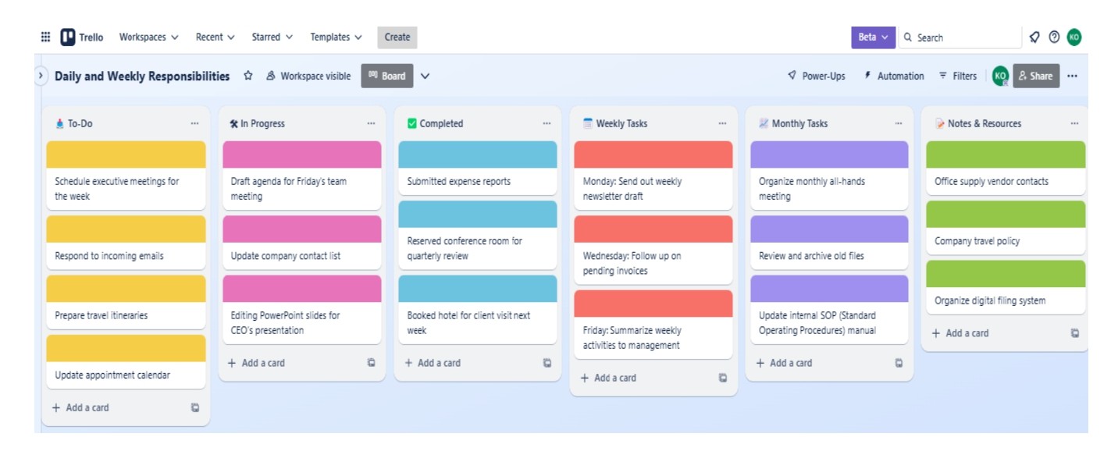Open the Workspaces dropdown menu

(148, 37)
